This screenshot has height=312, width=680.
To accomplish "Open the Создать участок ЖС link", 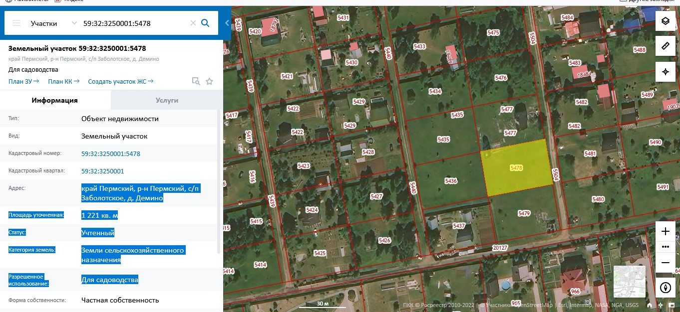I will (x=121, y=81).
